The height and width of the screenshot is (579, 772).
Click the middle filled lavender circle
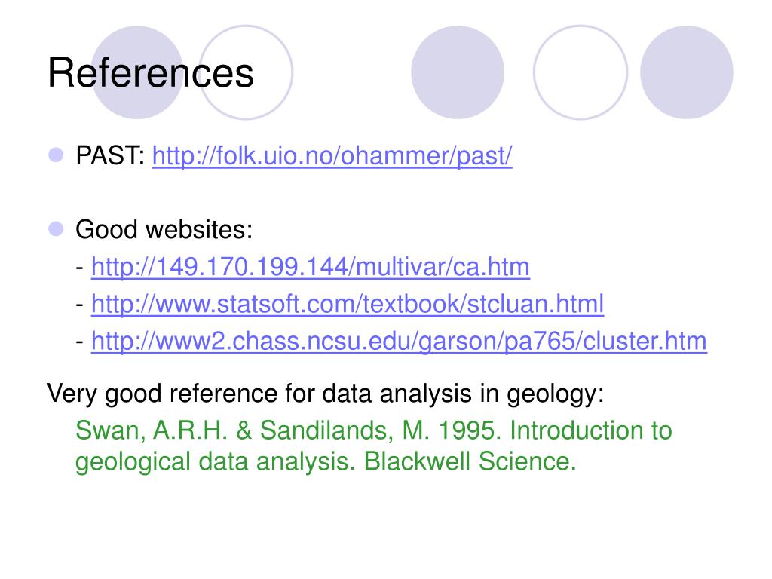458,72
